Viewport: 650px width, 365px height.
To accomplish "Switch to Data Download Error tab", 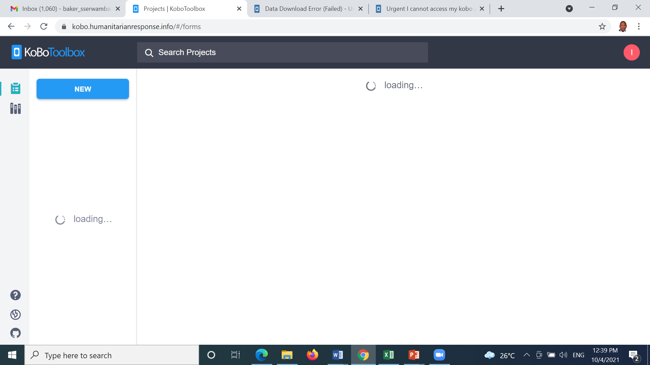I will (x=305, y=9).
